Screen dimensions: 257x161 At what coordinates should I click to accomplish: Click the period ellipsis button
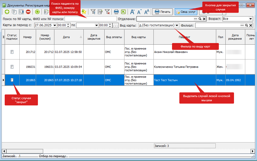pyautogui.click(x=116, y=25)
